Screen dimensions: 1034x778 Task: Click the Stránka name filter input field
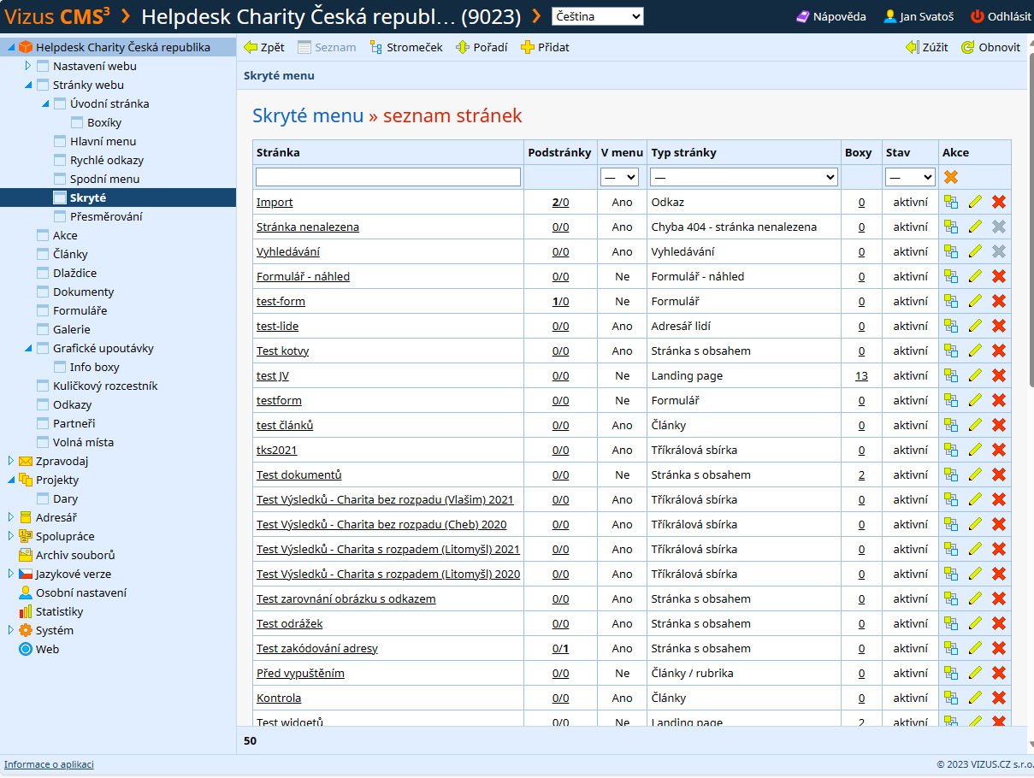click(x=388, y=177)
